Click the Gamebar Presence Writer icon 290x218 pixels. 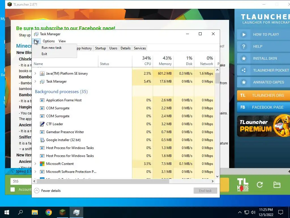42,132
